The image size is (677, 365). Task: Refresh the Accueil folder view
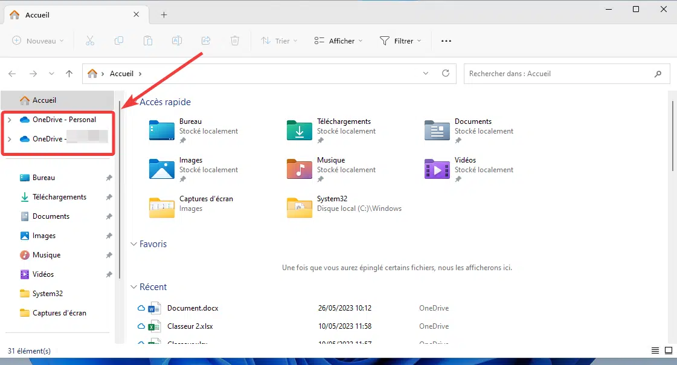click(446, 73)
